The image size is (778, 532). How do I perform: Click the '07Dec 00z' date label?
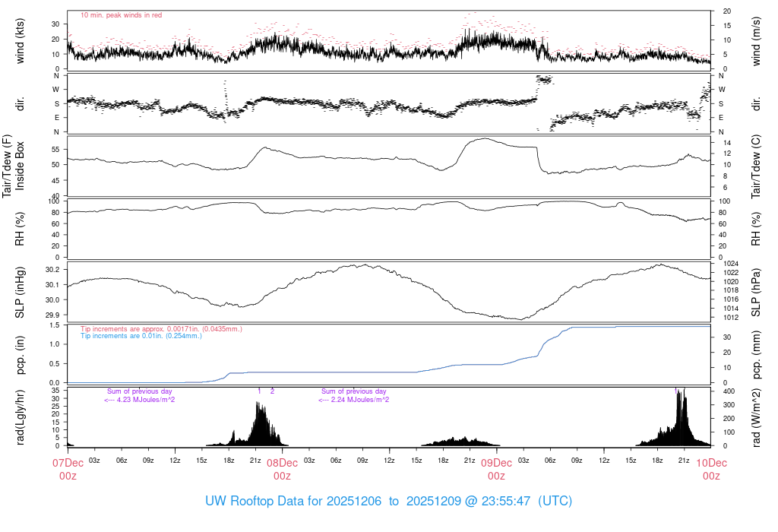click(x=68, y=470)
